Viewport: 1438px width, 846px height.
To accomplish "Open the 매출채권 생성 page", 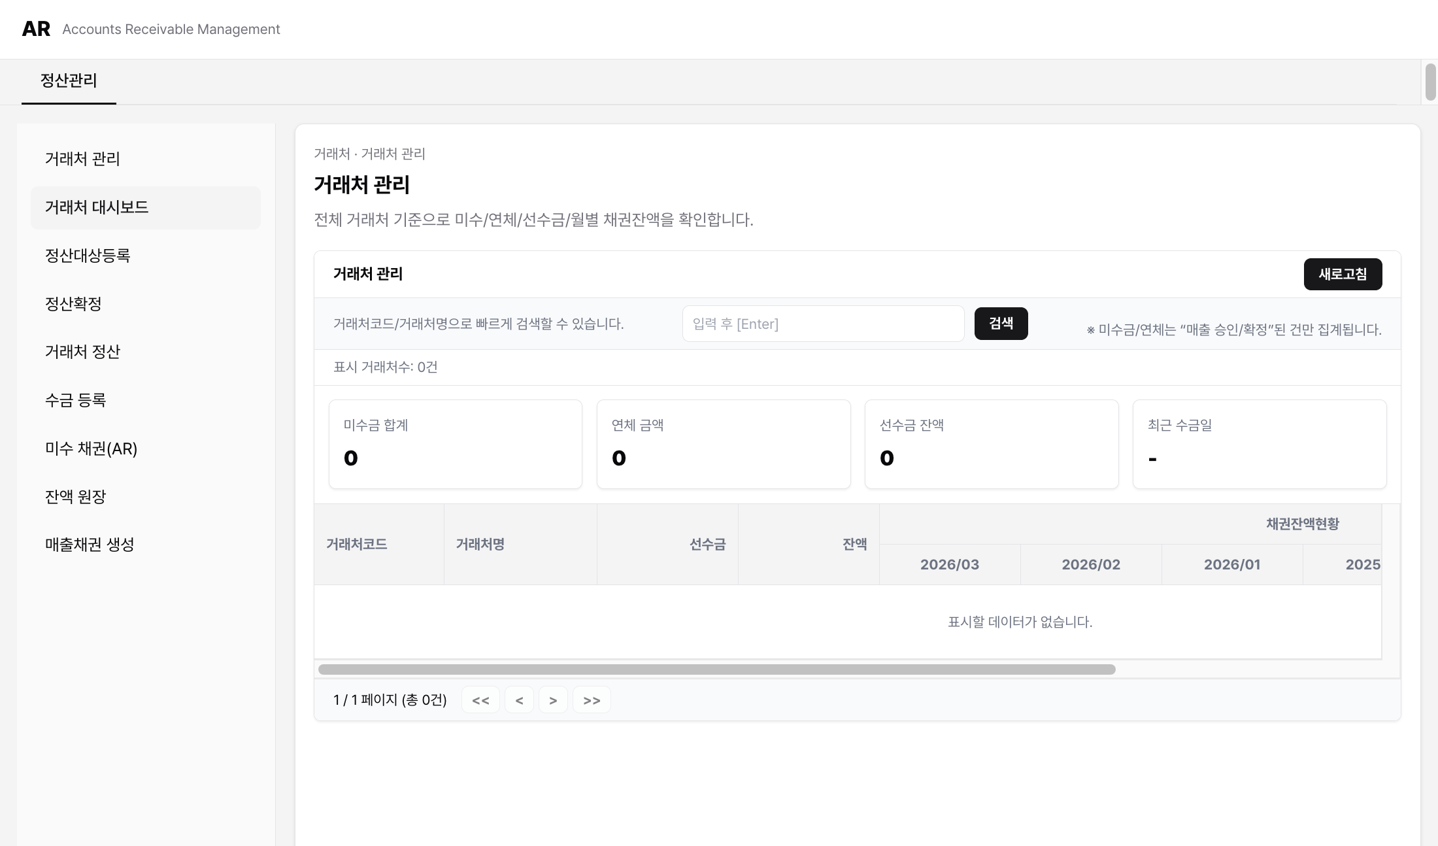I will click(89, 545).
